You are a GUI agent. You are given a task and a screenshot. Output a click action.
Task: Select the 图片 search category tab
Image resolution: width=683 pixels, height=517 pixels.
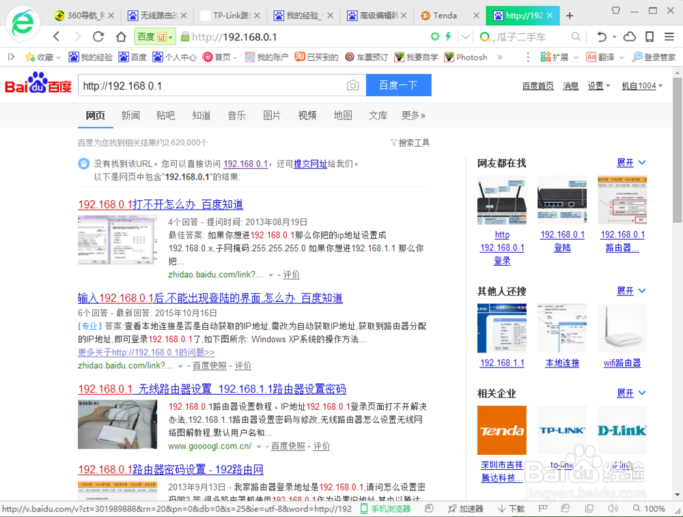pos(272,115)
